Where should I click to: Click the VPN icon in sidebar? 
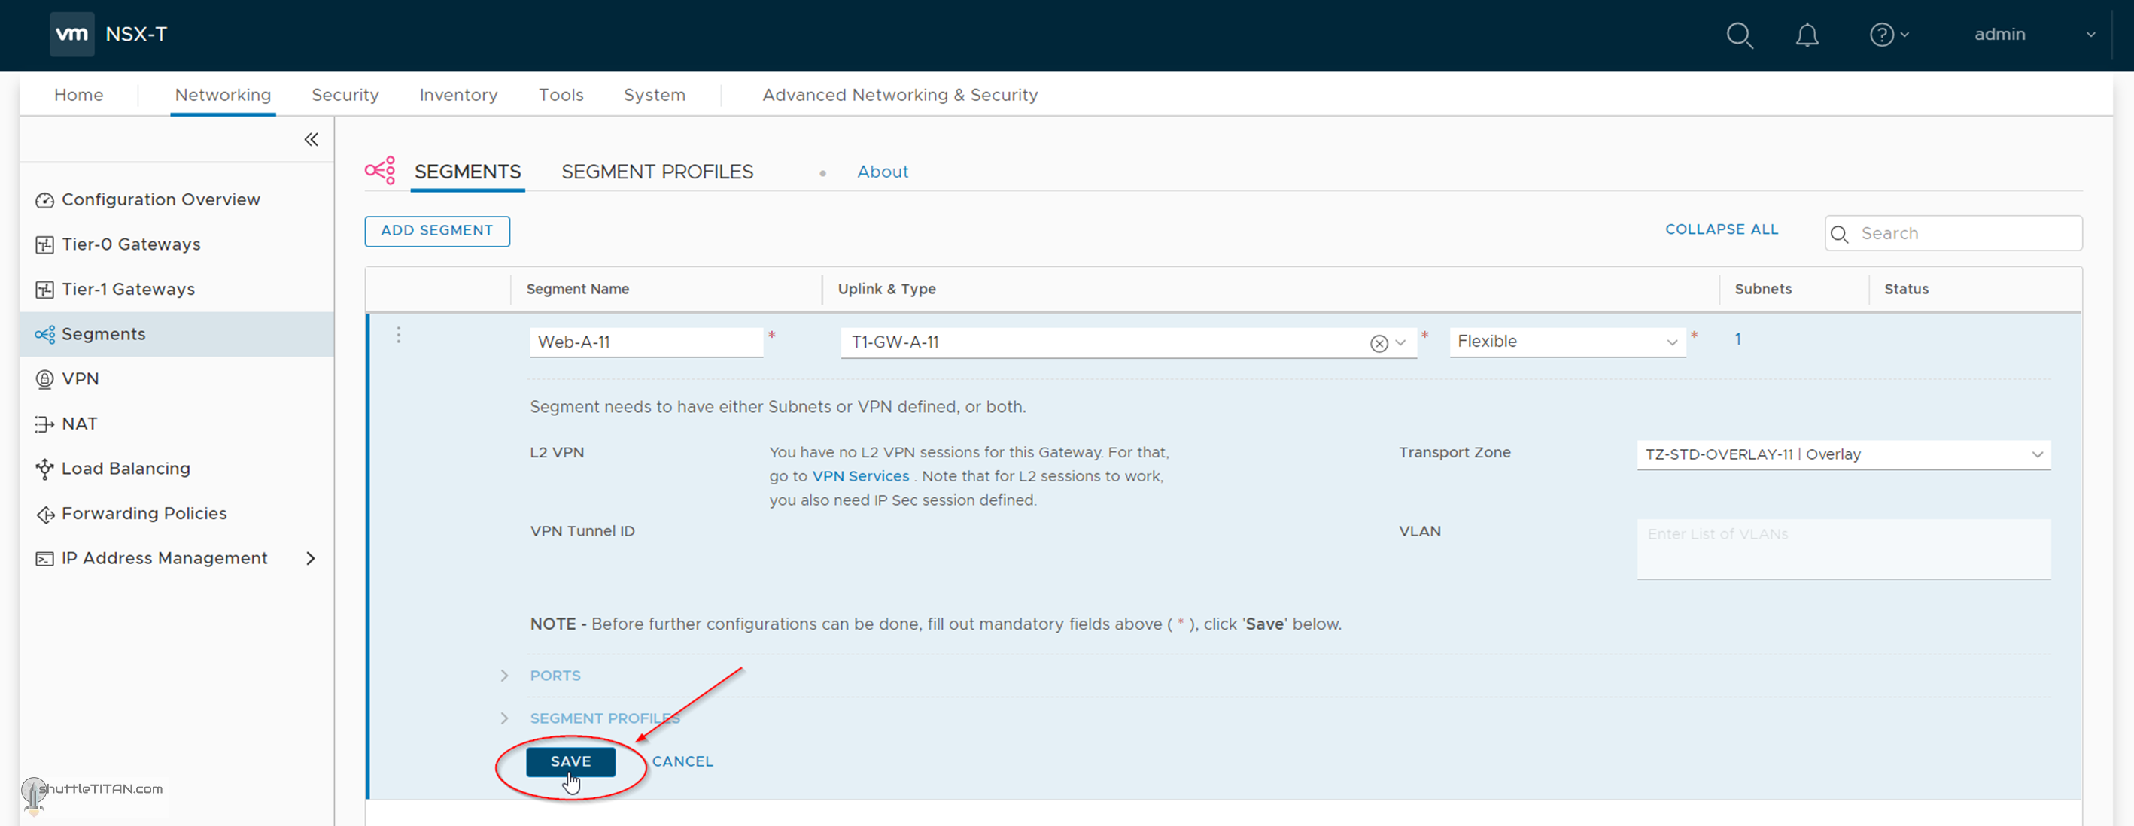44,379
